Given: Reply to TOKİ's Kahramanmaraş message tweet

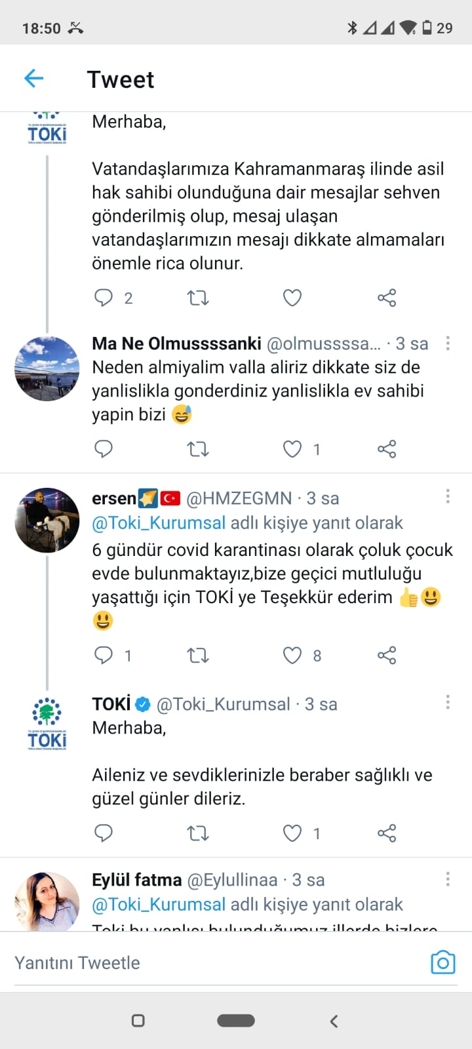Looking at the screenshot, I should tap(104, 298).
